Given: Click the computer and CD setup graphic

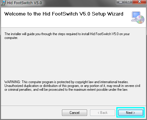Looking at the screenshot, I should [138, 18].
